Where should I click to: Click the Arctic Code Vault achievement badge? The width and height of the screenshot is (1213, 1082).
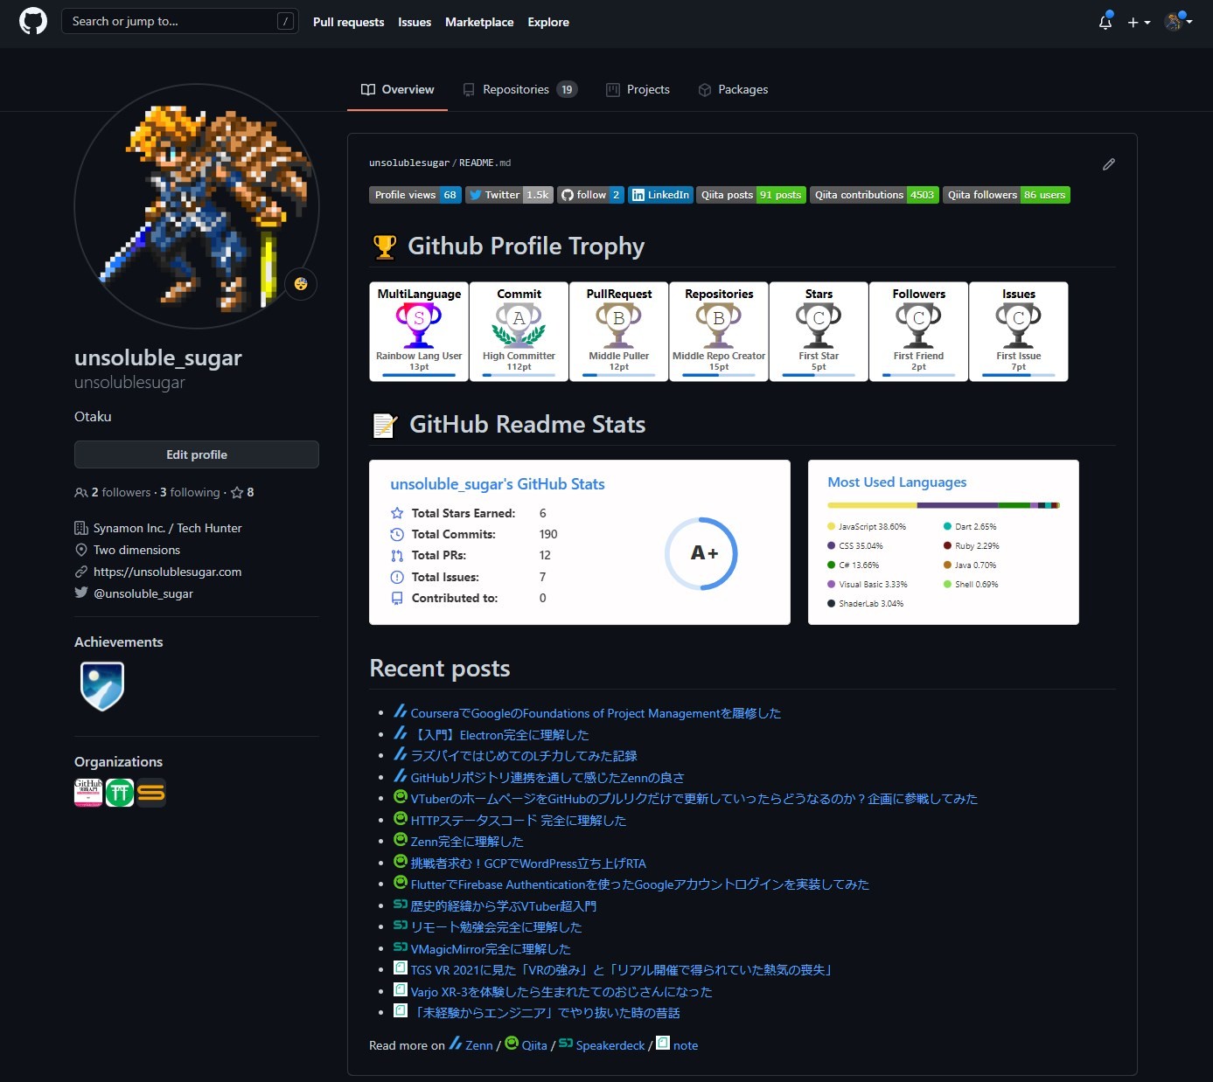coord(102,686)
